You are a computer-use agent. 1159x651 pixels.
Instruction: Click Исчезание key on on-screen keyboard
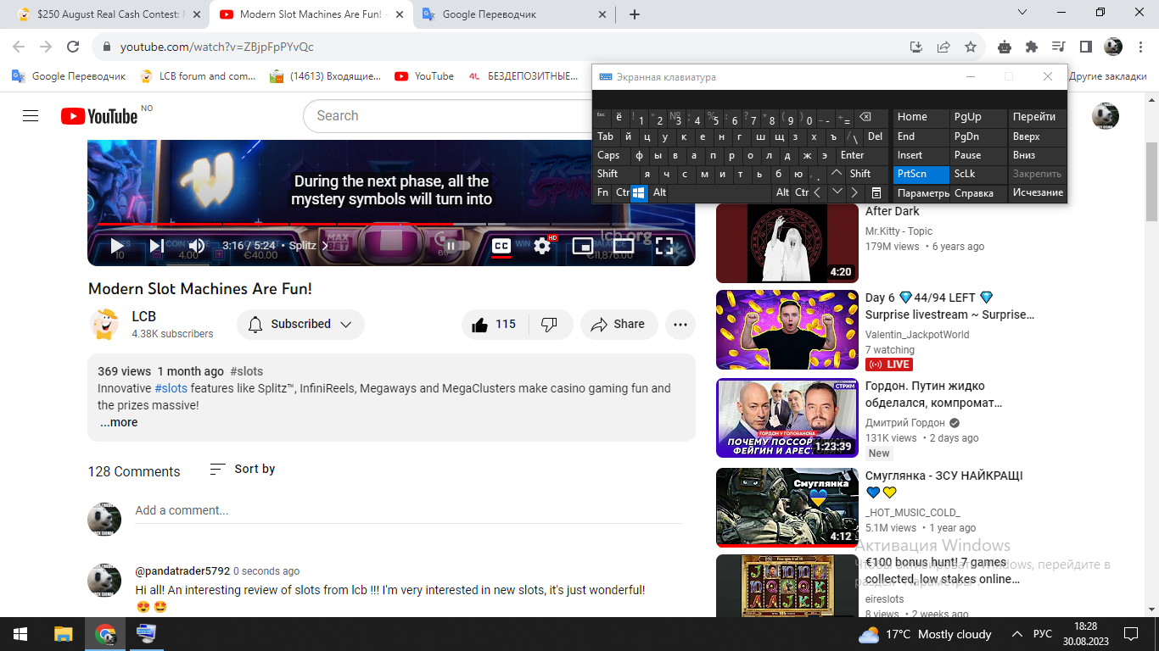tap(1037, 193)
